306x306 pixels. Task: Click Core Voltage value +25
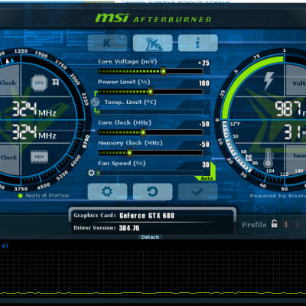click(x=203, y=63)
